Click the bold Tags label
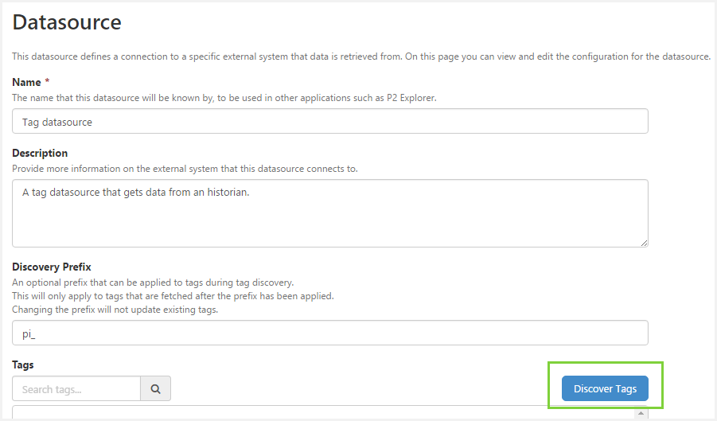 click(x=23, y=364)
